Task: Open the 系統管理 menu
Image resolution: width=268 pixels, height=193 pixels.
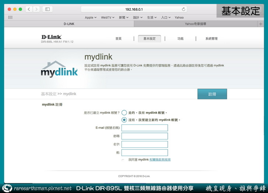Action: 212,39
